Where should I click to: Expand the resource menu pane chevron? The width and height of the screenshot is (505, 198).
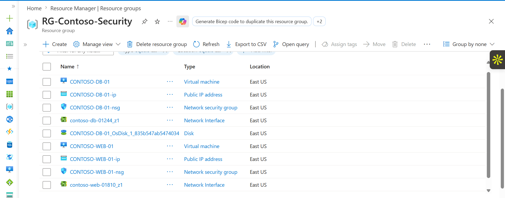(x=25, y=45)
